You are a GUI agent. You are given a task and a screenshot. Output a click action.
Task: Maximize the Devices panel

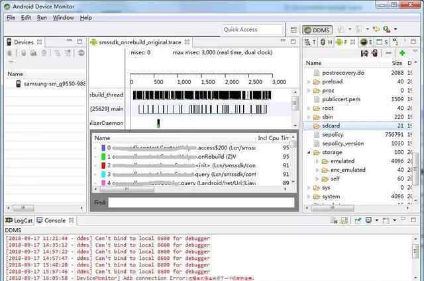pyautogui.click(x=79, y=41)
